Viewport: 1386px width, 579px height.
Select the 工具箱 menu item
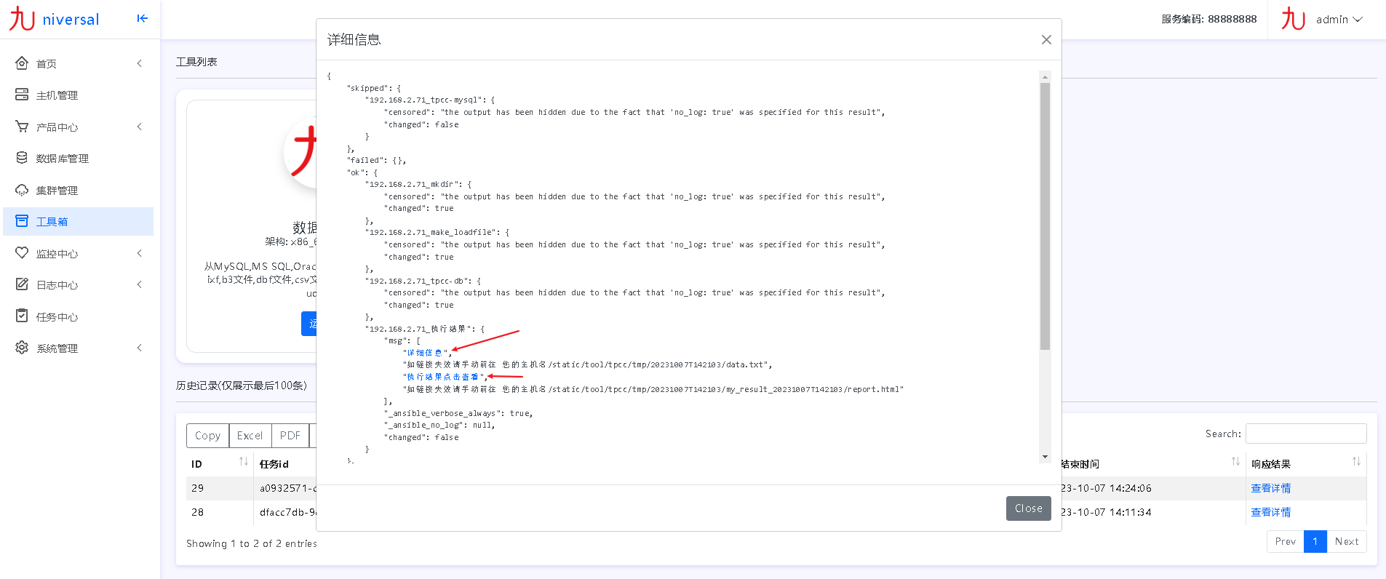click(x=52, y=222)
